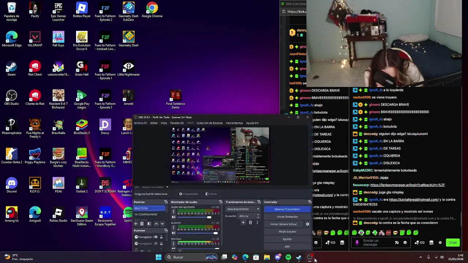468x263 pixels.
Task: Open 7TV emote menu in message field
Action: (397, 243)
